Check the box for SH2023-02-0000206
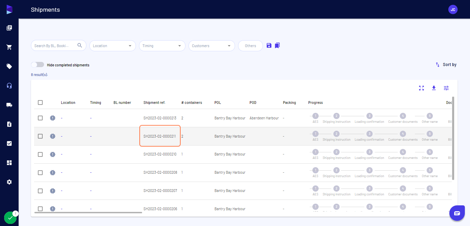The width and height of the screenshot is (470, 226). [x=40, y=209]
